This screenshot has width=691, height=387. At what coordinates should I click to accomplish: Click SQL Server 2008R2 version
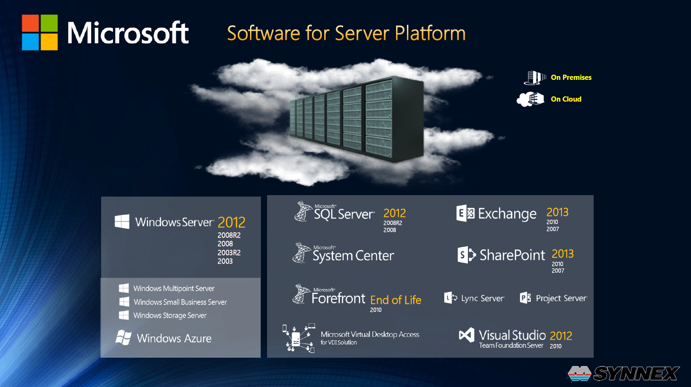click(393, 223)
